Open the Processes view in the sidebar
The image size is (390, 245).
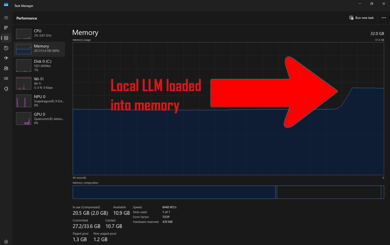(6, 28)
